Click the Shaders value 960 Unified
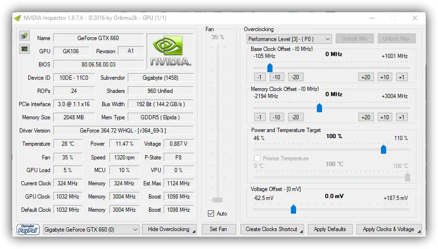438x249 pixels. tap(160, 91)
